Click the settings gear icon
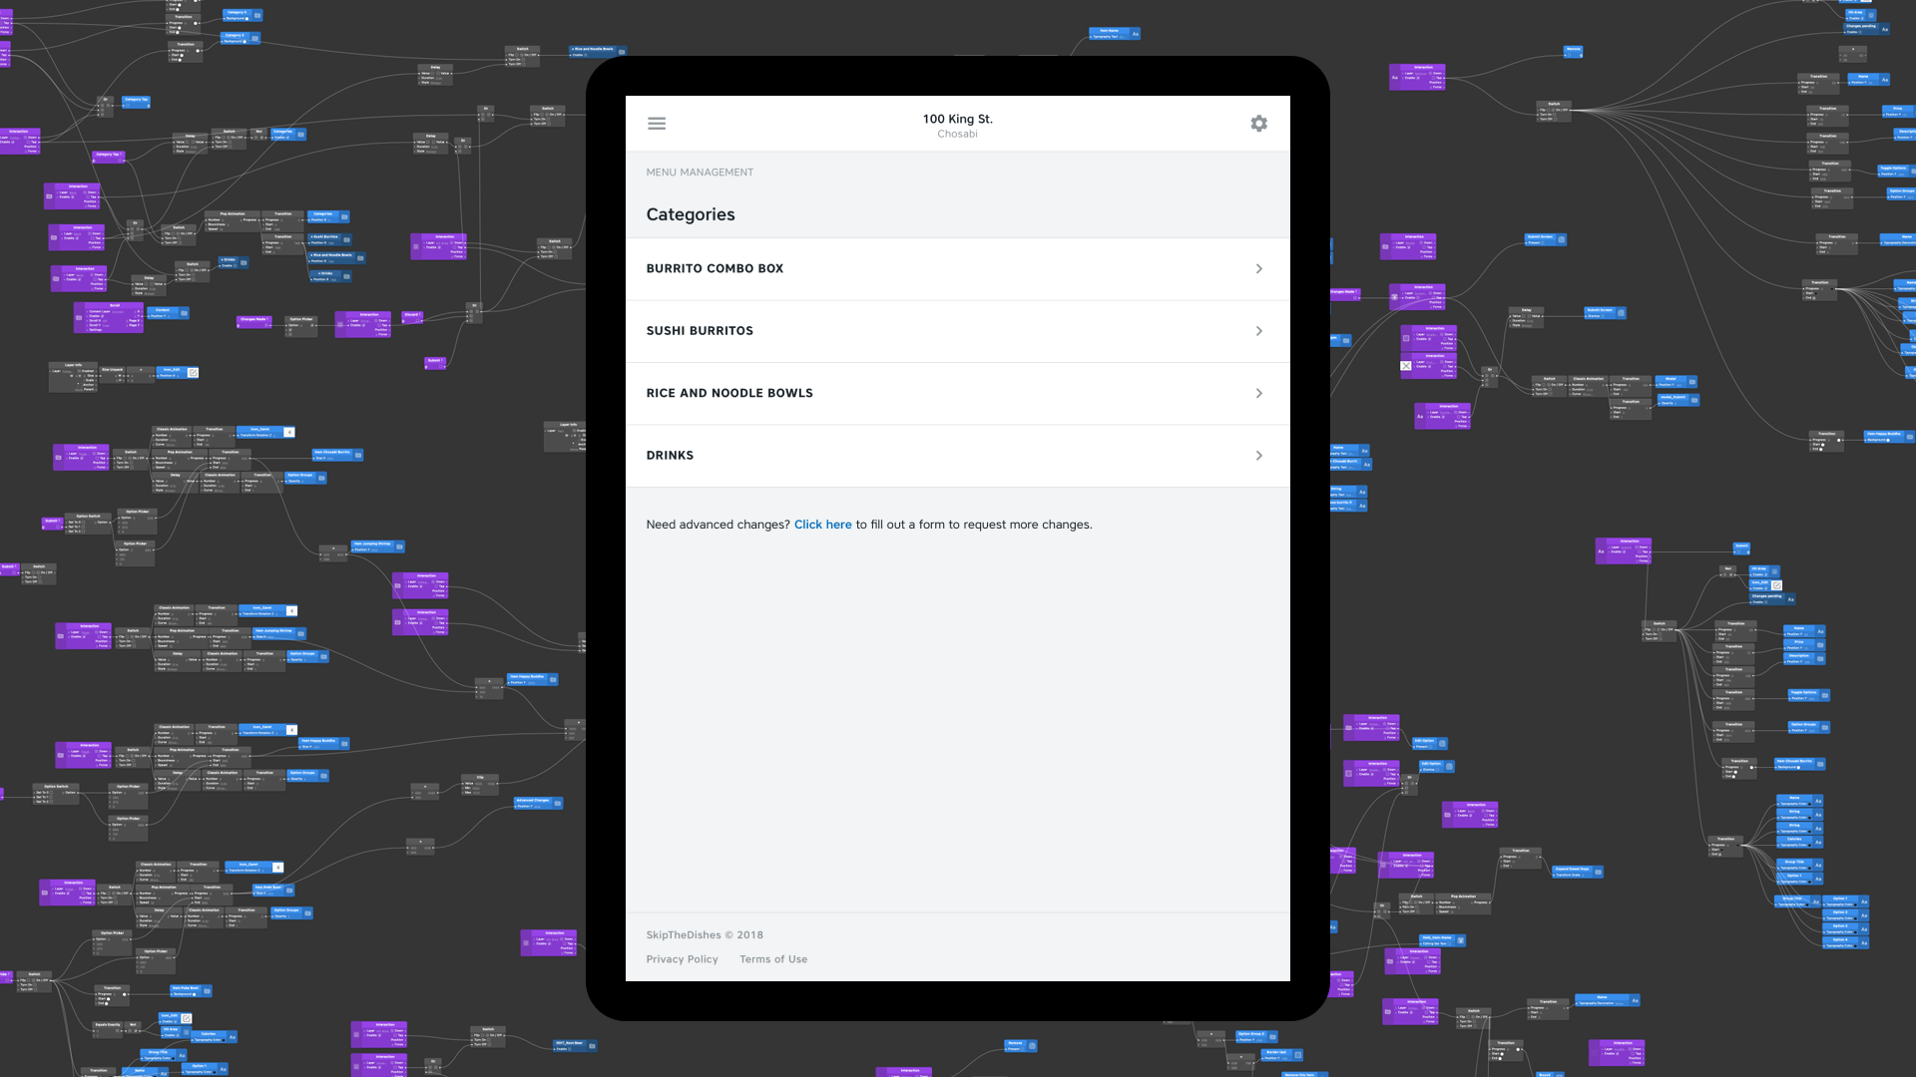Image resolution: width=1916 pixels, height=1077 pixels. tap(1258, 124)
